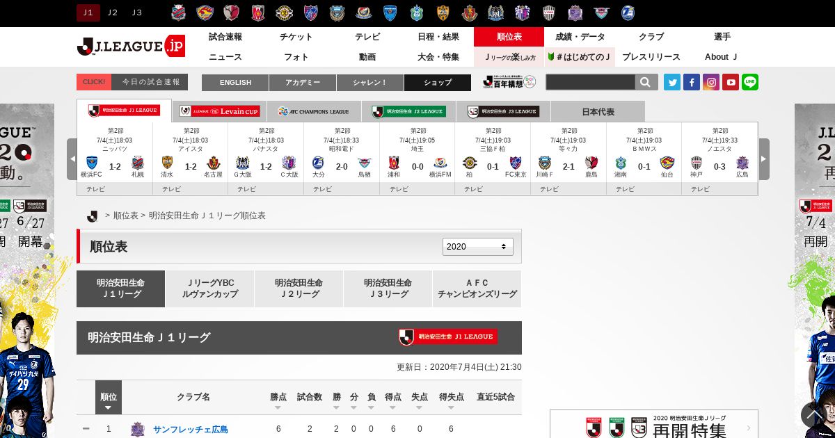Click the ショップ button
The width and height of the screenshot is (835, 438).
click(x=438, y=83)
